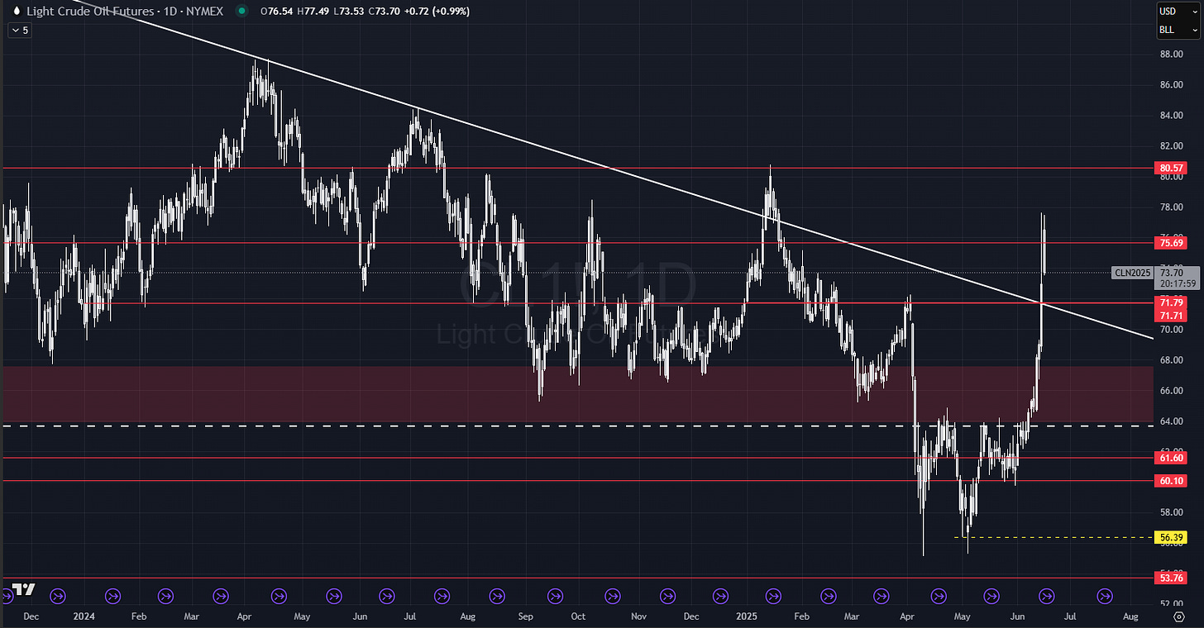This screenshot has width=1204, height=628.
Task: Select the 53.76 red price label
Action: pos(1172,578)
